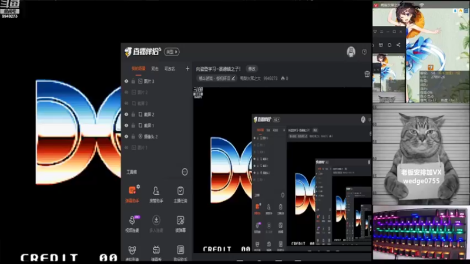Click the stream title text
The height and width of the screenshot is (264, 470).
point(218,69)
